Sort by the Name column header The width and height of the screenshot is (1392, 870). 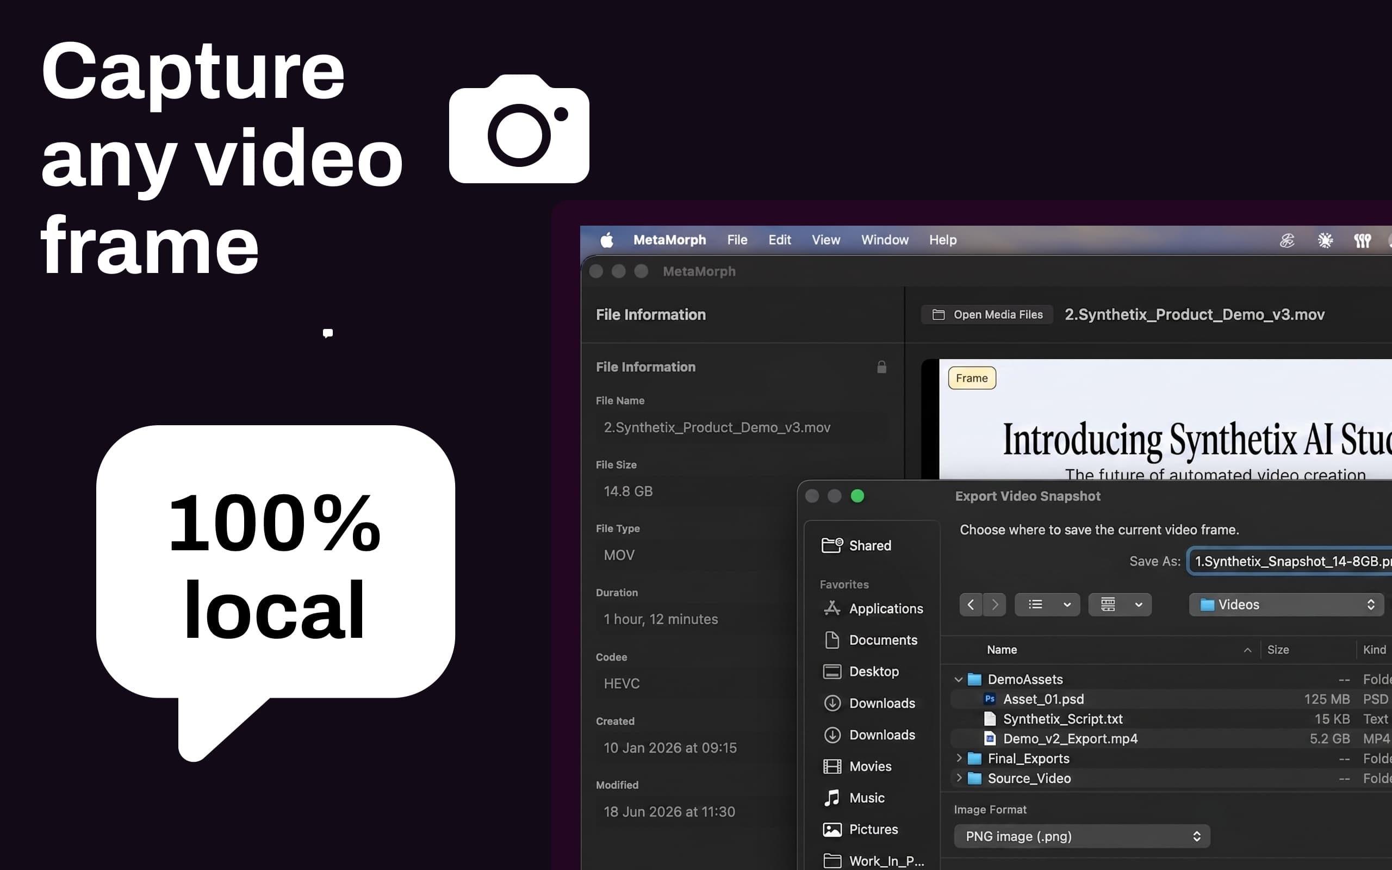[1002, 650]
